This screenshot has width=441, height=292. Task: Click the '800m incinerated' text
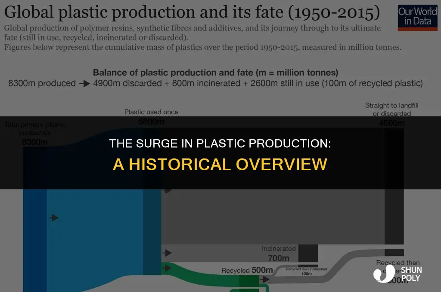click(206, 83)
